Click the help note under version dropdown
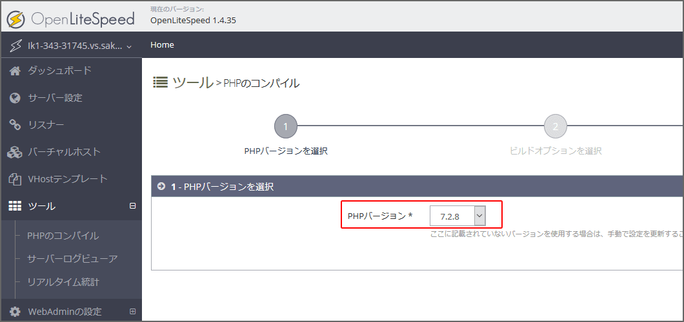 pyautogui.click(x=557, y=234)
